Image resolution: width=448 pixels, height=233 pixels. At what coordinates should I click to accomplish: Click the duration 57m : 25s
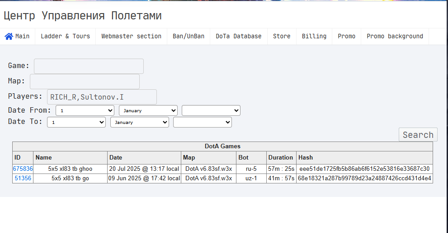[281, 169]
